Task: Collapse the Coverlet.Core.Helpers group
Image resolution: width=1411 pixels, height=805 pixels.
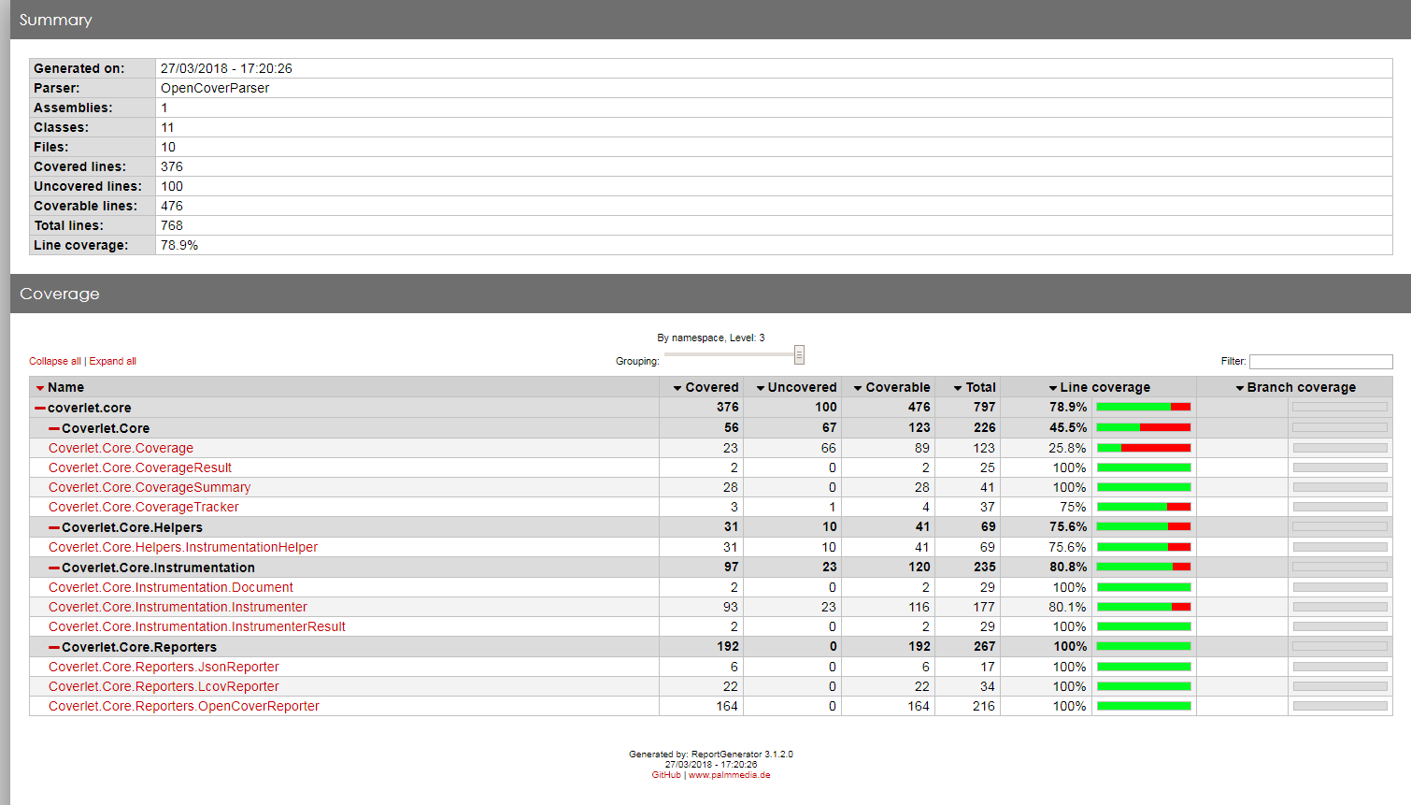Action: click(54, 527)
